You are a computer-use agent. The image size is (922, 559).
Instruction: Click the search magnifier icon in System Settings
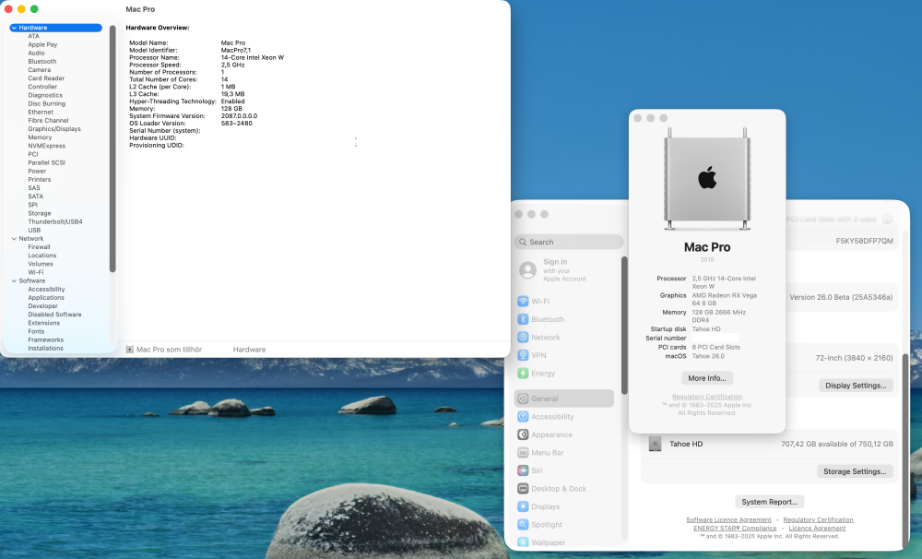(x=523, y=242)
